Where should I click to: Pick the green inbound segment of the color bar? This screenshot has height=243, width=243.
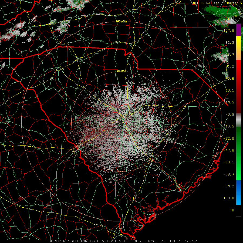click(x=238, y=153)
